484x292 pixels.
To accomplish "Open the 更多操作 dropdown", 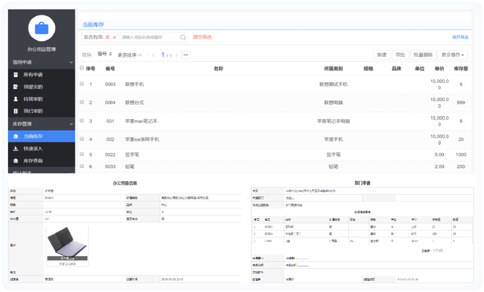I will click(453, 55).
